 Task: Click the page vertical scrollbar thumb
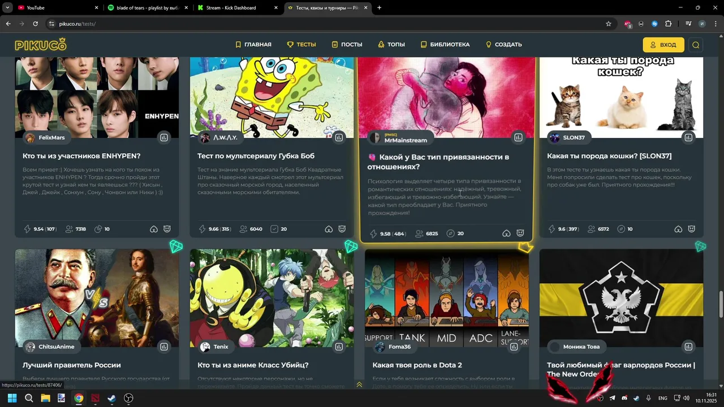(721, 305)
